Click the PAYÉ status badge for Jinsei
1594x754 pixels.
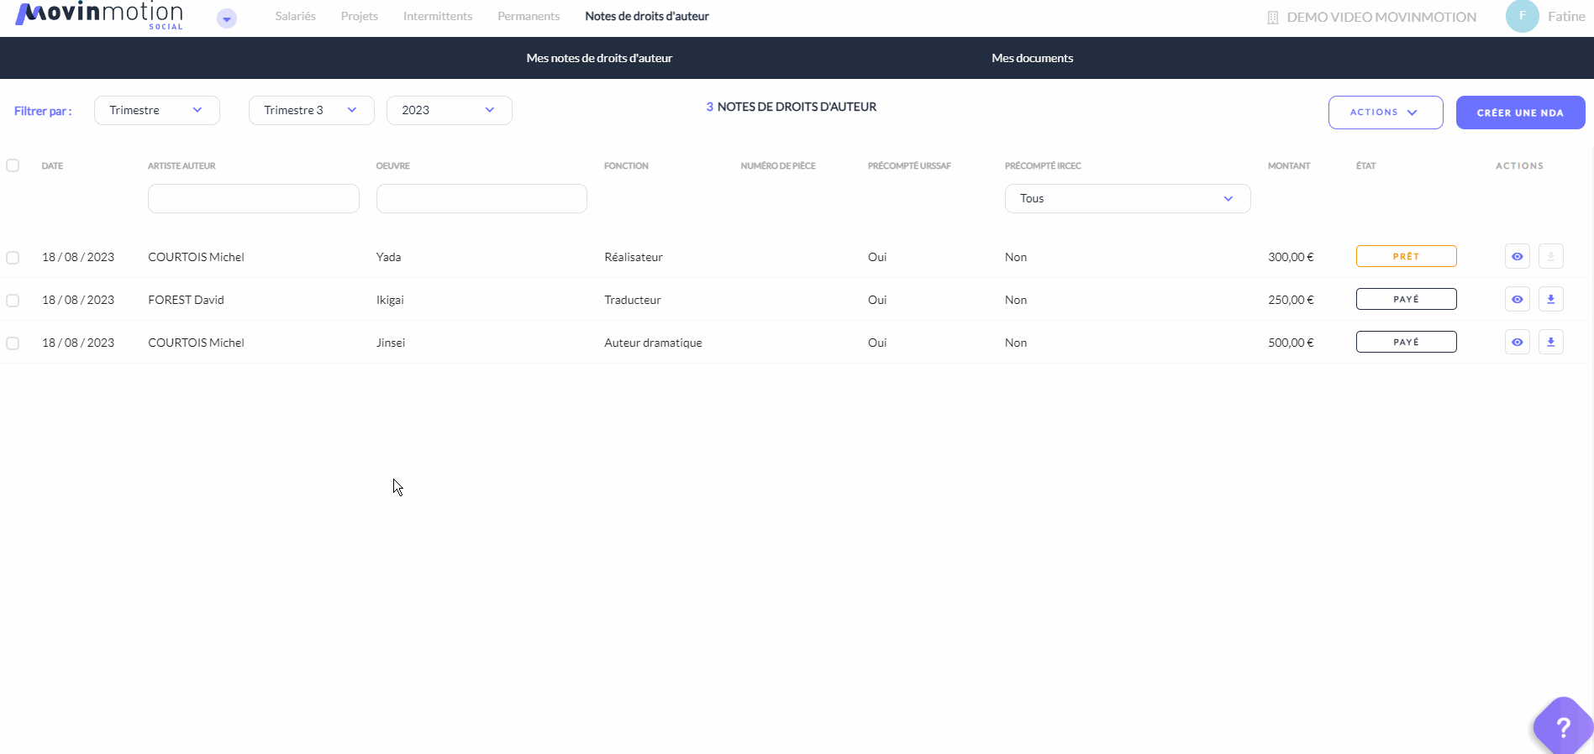tap(1406, 342)
